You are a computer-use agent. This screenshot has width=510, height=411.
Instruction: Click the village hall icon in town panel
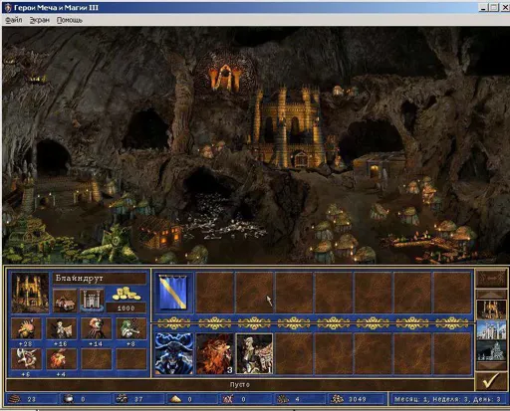click(65, 301)
